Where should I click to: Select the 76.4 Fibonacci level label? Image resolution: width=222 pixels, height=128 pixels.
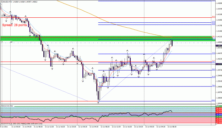click(213, 85)
